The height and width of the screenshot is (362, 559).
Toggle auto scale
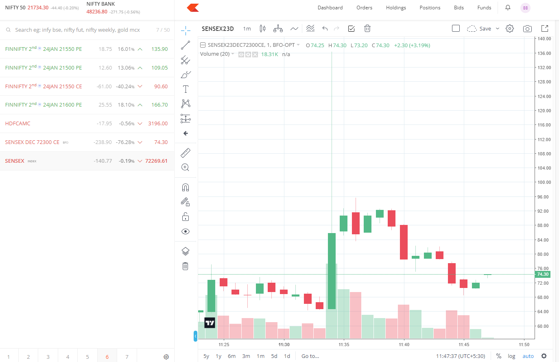(x=528, y=356)
